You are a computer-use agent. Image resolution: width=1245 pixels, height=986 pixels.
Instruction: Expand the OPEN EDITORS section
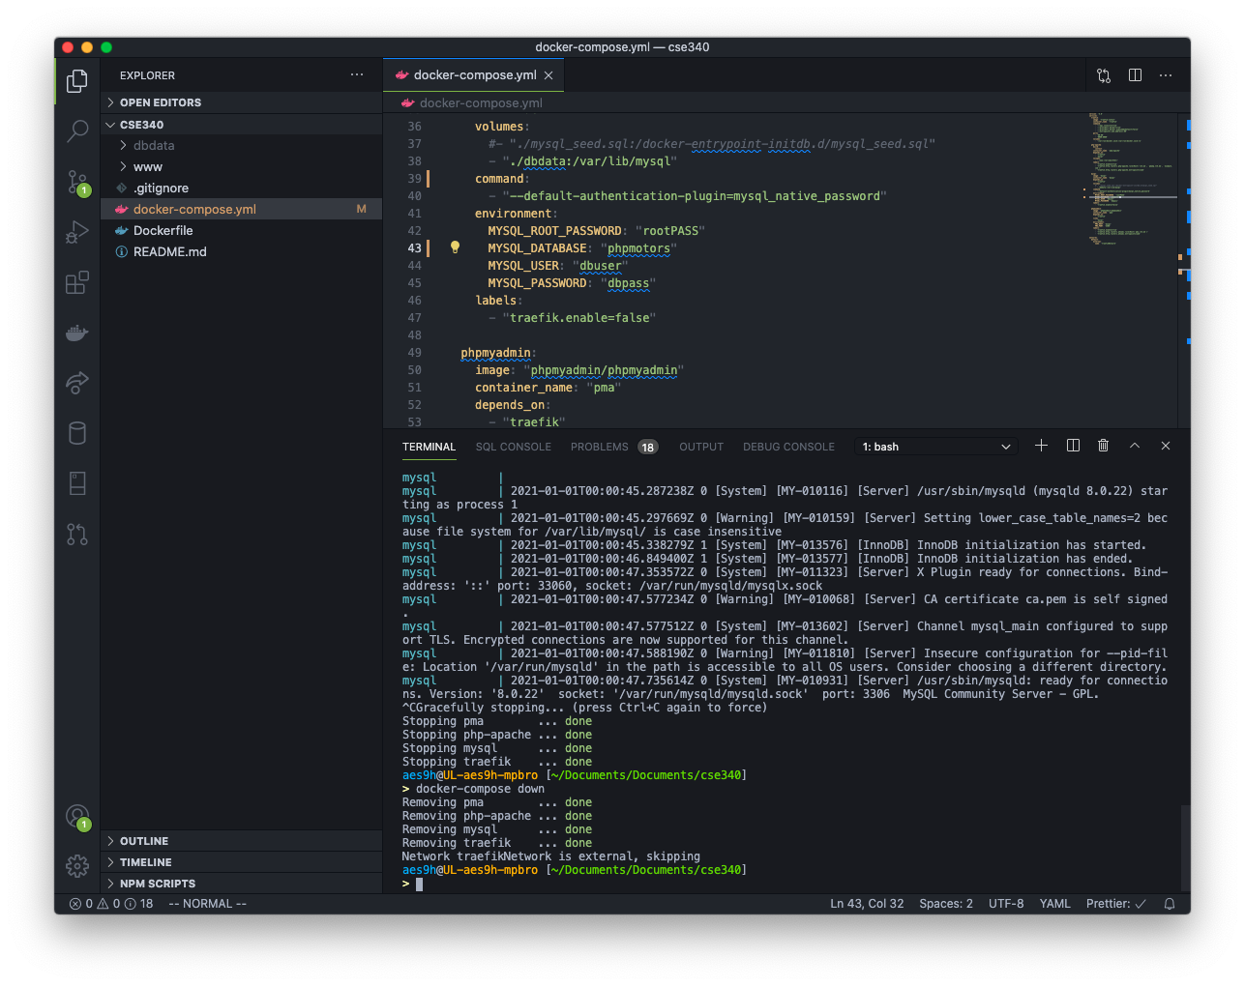tap(242, 102)
